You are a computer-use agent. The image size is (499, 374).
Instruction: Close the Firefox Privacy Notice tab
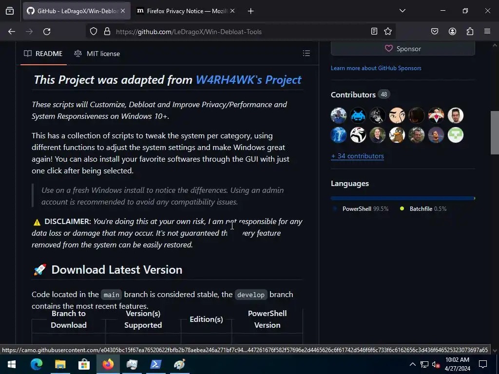[x=232, y=11]
